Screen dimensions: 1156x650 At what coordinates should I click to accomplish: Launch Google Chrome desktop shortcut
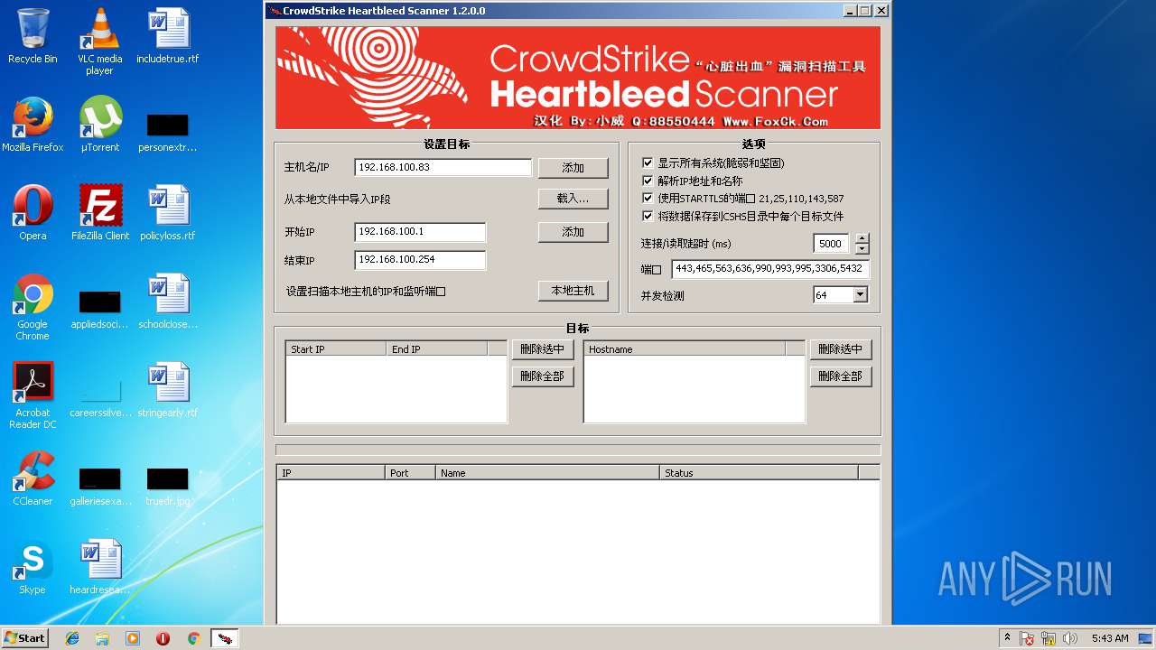pyautogui.click(x=33, y=307)
